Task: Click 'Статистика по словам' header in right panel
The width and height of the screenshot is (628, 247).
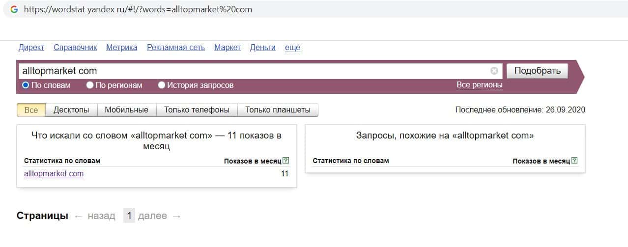Action: tap(350, 161)
